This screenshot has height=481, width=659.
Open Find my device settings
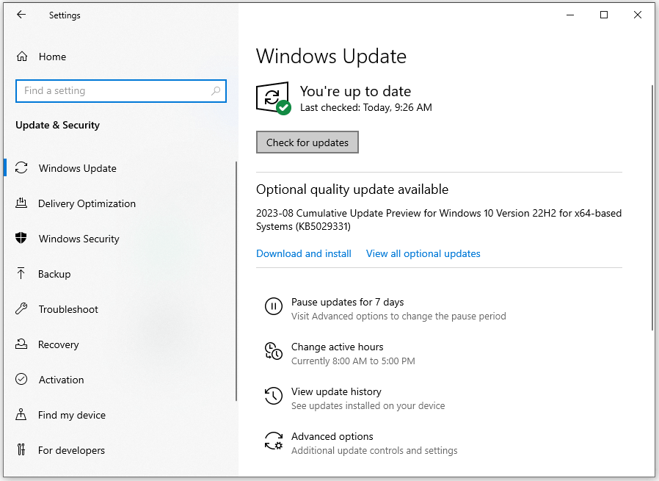[72, 415]
